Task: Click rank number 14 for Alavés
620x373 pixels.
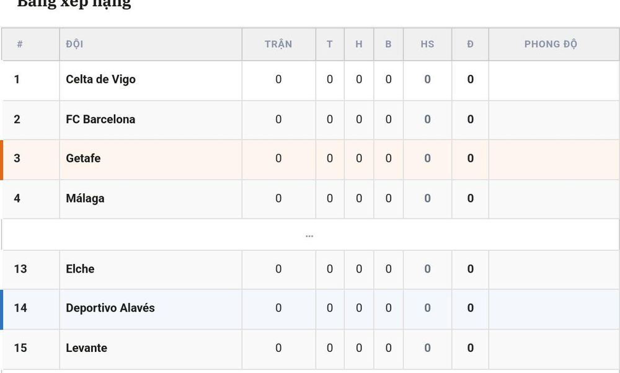Action: point(20,308)
